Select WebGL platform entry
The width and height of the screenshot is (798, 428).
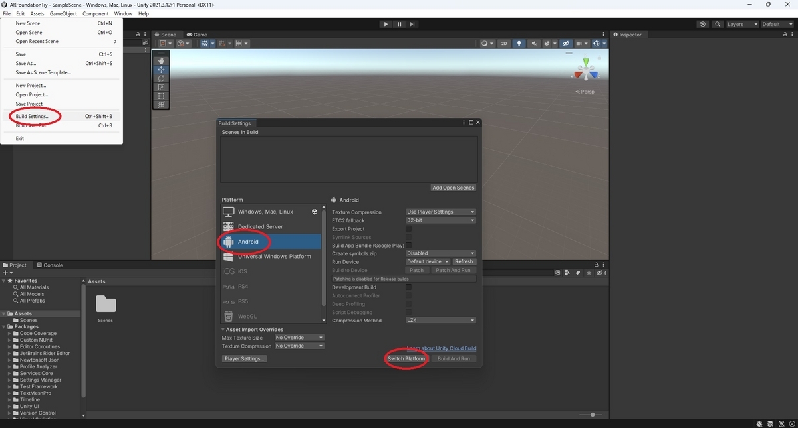[x=271, y=316]
